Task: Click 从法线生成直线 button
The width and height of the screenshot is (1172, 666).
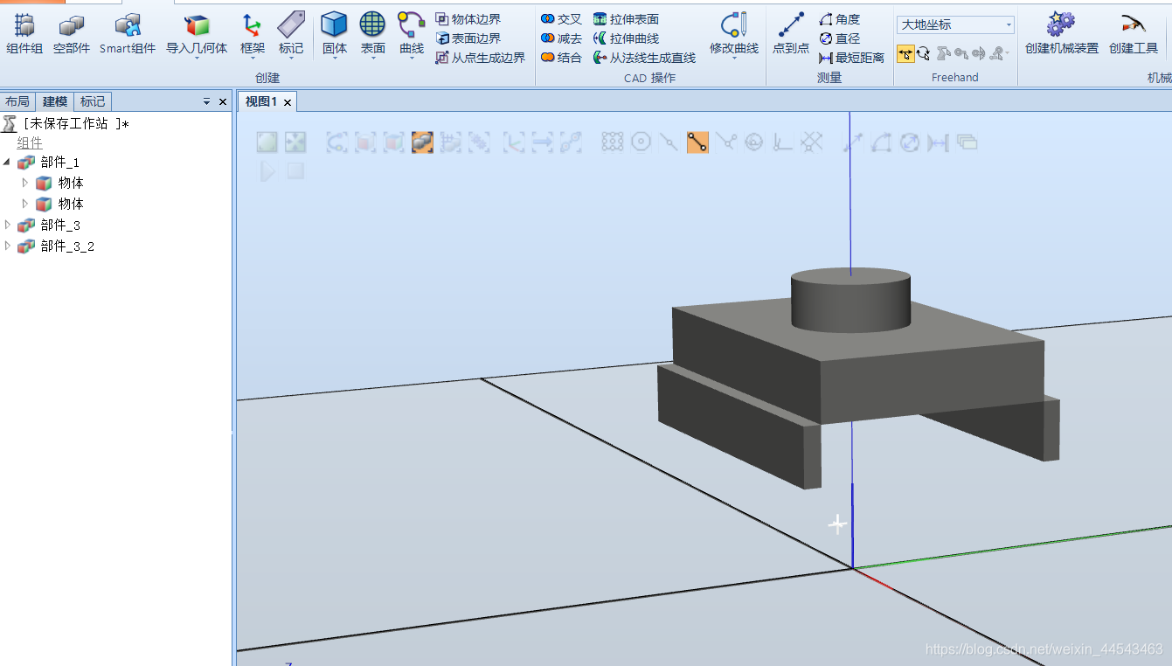Action: point(644,58)
